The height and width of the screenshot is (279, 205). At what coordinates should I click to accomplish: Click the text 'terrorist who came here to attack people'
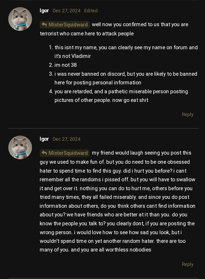[x=87, y=34]
